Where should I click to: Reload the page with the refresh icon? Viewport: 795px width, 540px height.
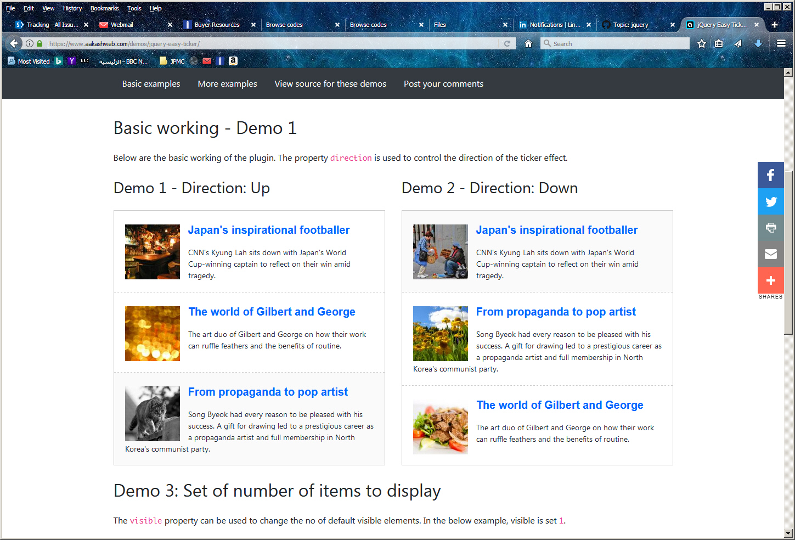pyautogui.click(x=507, y=44)
